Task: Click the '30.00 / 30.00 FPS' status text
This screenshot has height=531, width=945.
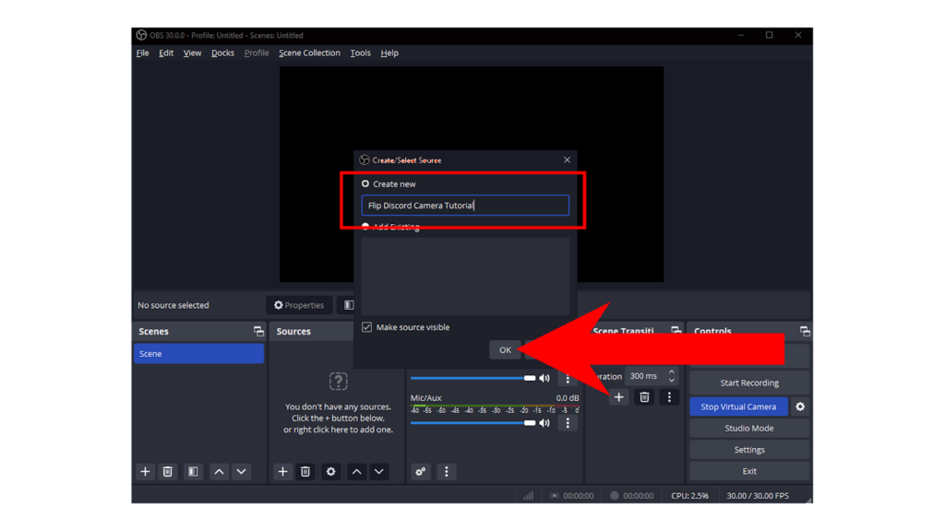Action: (x=758, y=495)
